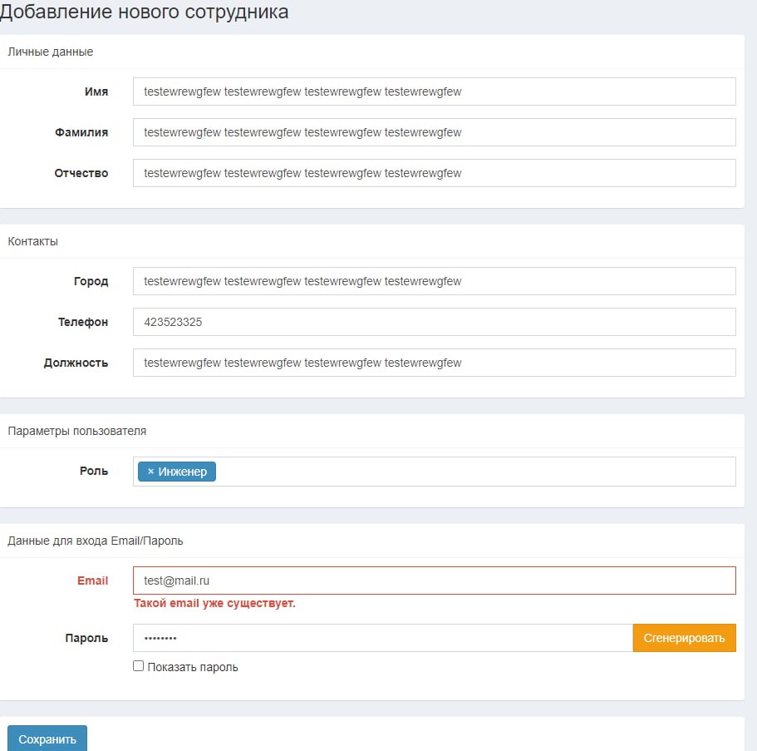Focus the Город input field
757x751 pixels.
tap(434, 281)
